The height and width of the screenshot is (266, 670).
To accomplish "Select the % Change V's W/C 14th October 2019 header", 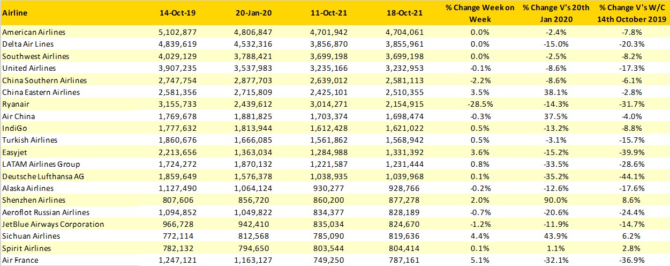I will pos(631,12).
